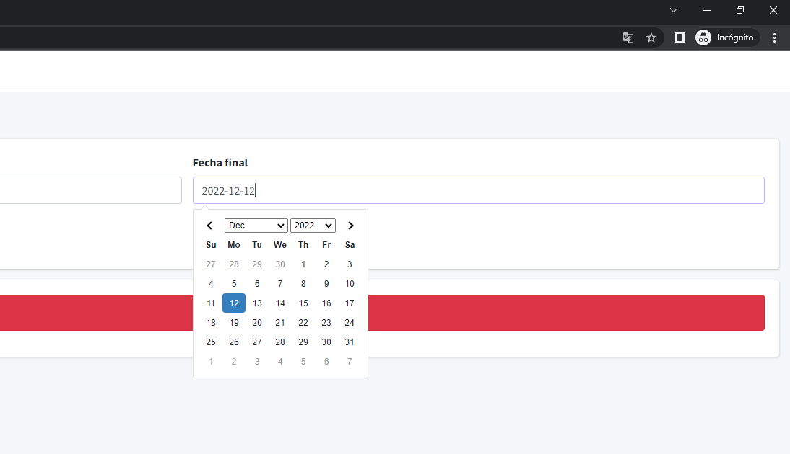Choose December 22 in calendar
This screenshot has width=790, height=454.
click(303, 323)
